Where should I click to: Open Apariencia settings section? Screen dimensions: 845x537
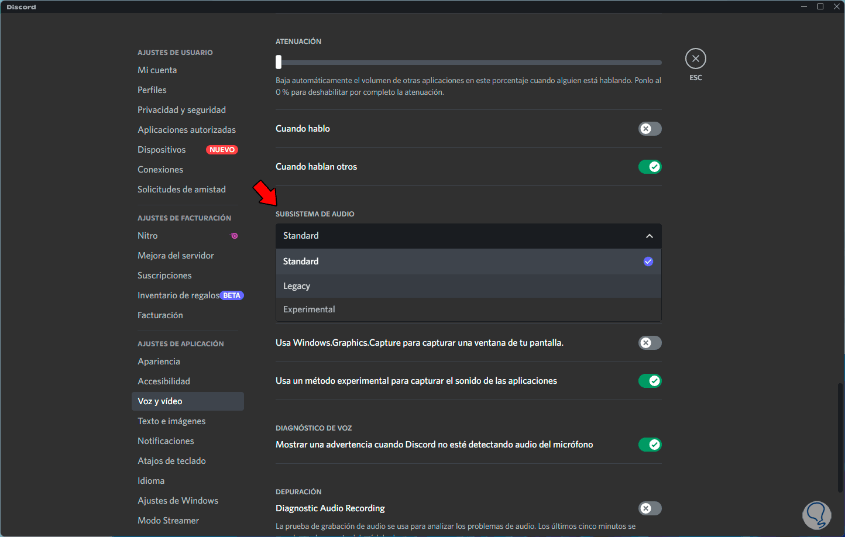point(159,362)
